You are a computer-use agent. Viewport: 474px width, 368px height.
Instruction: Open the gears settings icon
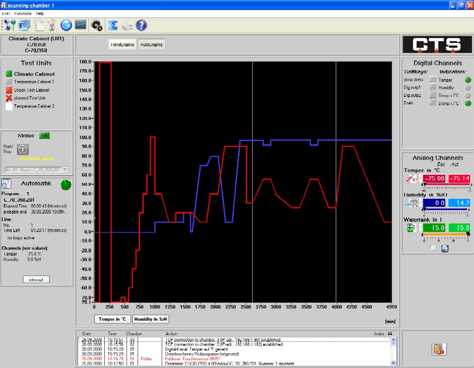point(97,26)
